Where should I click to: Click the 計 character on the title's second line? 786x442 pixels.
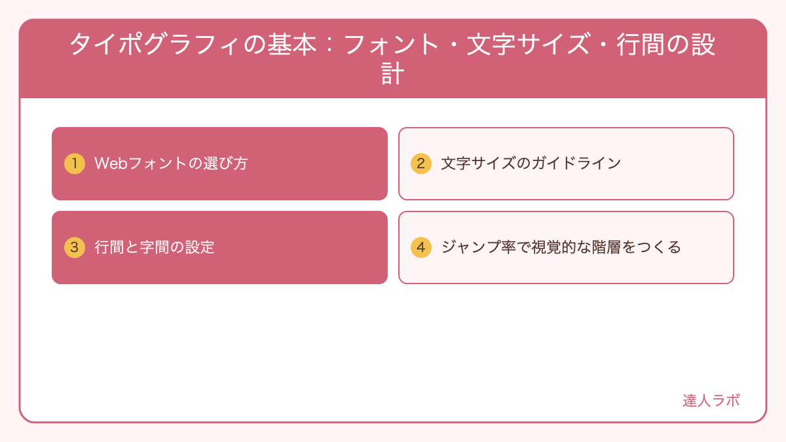[x=393, y=73]
